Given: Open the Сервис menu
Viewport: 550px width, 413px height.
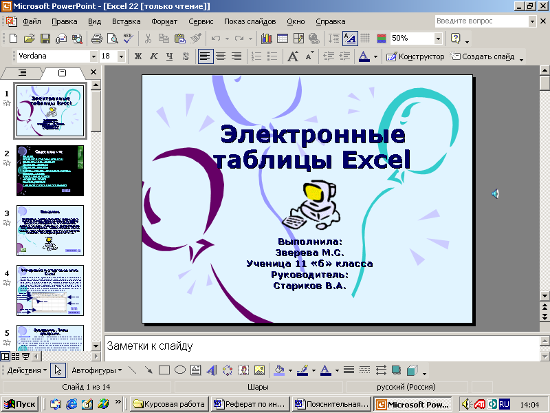Looking at the screenshot, I should tap(201, 21).
